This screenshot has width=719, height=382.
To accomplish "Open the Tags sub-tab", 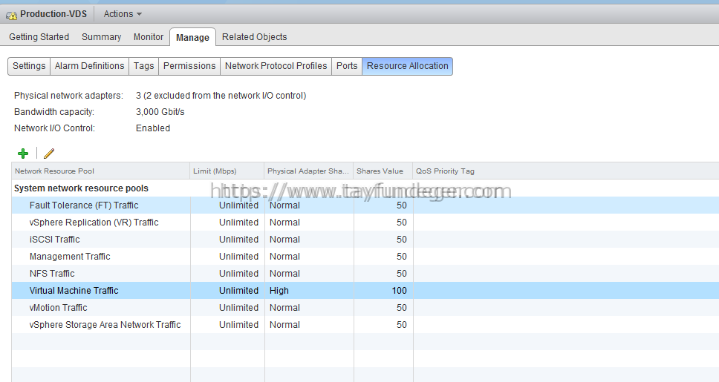I will coord(143,66).
